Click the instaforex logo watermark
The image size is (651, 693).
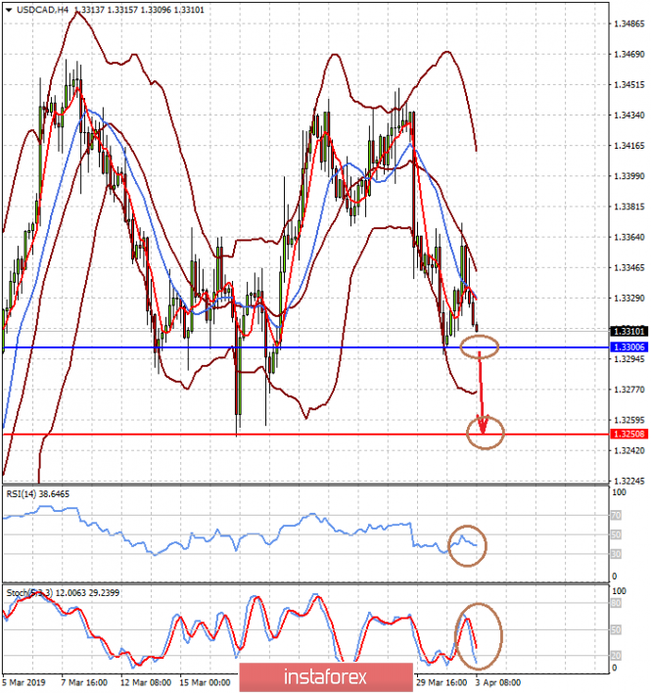tap(325, 676)
